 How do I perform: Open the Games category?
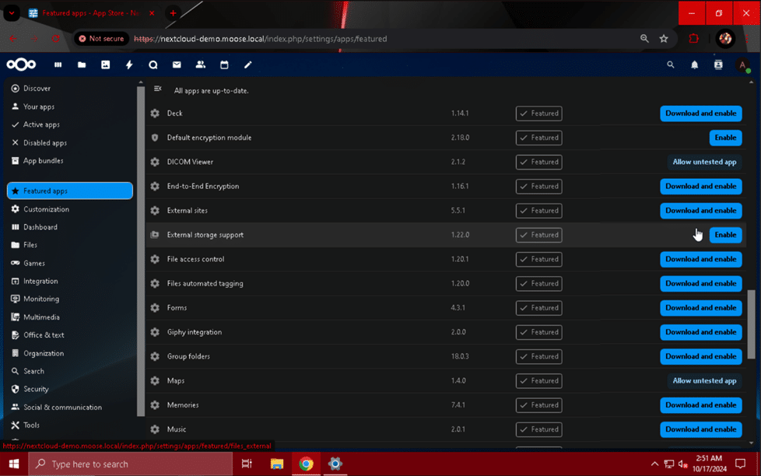(70, 263)
